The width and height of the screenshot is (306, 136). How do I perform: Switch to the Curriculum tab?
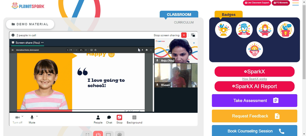click(x=184, y=22)
